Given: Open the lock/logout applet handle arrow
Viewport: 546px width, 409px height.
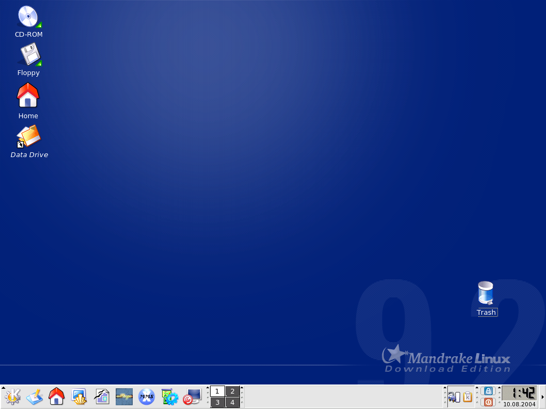Looking at the screenshot, I should point(477,388).
